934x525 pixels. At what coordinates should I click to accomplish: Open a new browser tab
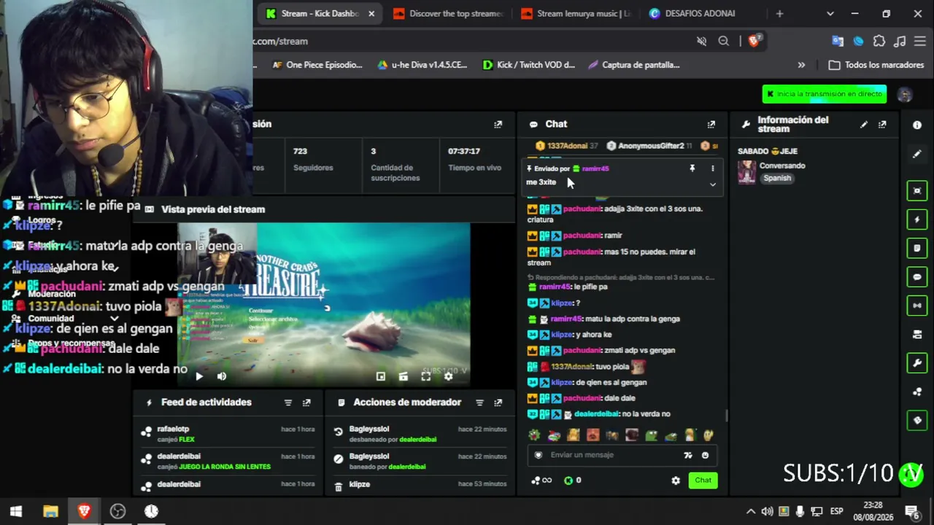click(779, 14)
